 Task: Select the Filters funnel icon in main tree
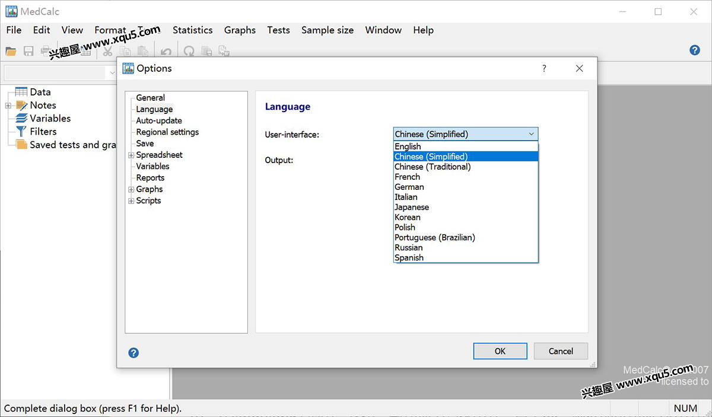point(21,131)
